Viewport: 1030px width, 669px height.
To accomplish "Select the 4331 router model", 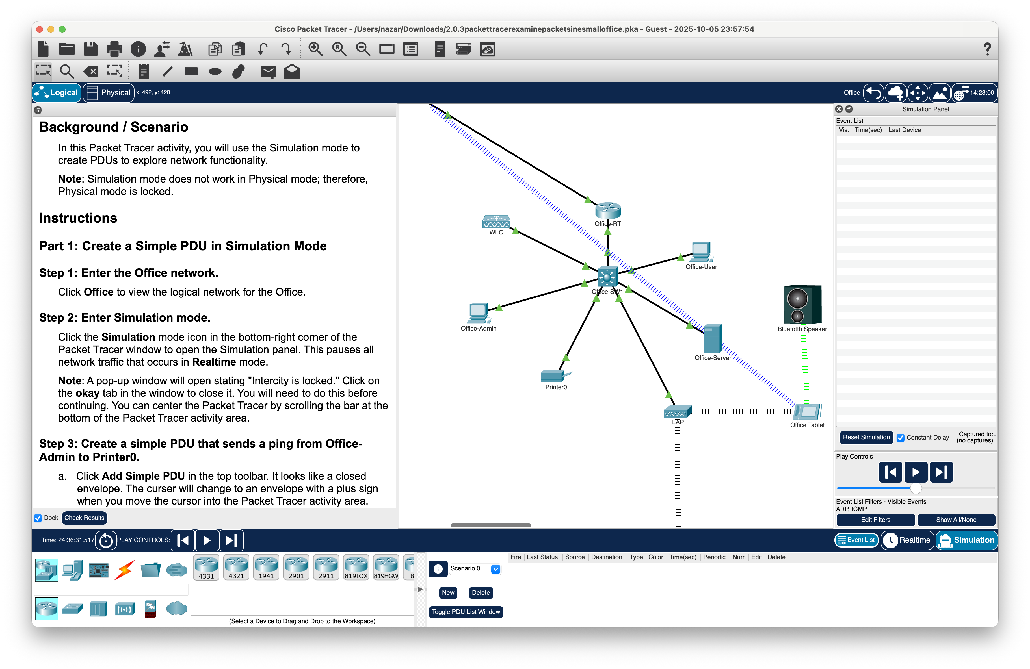I will tap(206, 568).
